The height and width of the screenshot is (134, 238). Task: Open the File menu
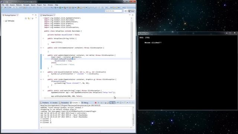pos(3,5)
